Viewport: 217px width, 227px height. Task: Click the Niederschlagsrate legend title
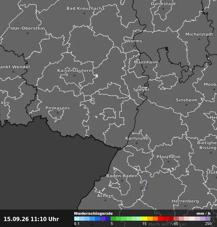click(x=93, y=213)
